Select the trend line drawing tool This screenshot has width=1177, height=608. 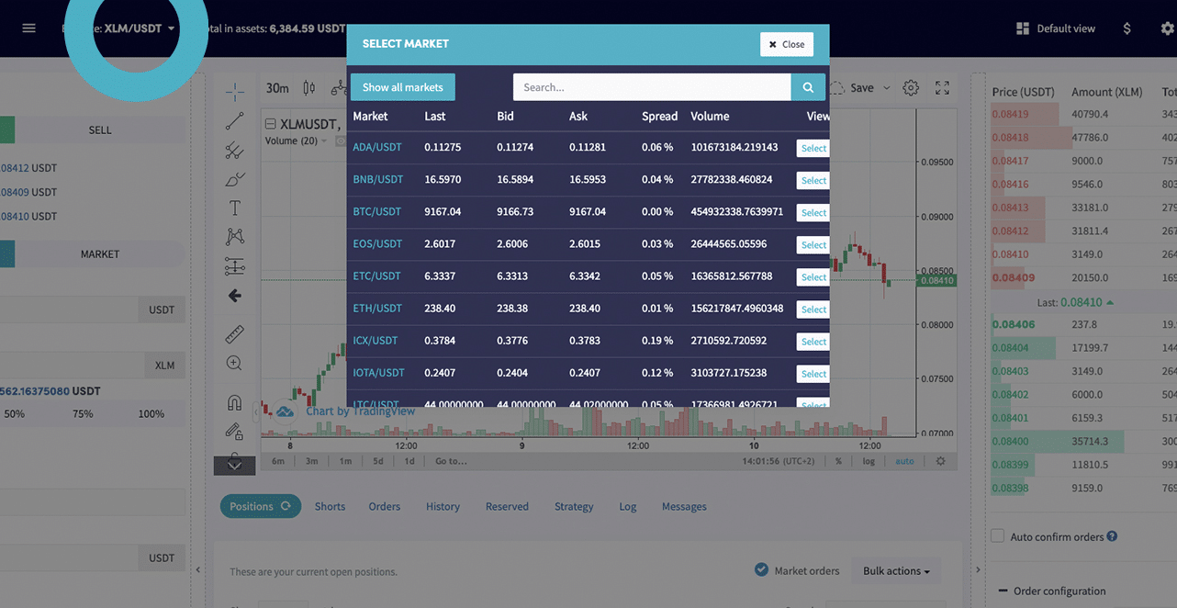click(235, 120)
